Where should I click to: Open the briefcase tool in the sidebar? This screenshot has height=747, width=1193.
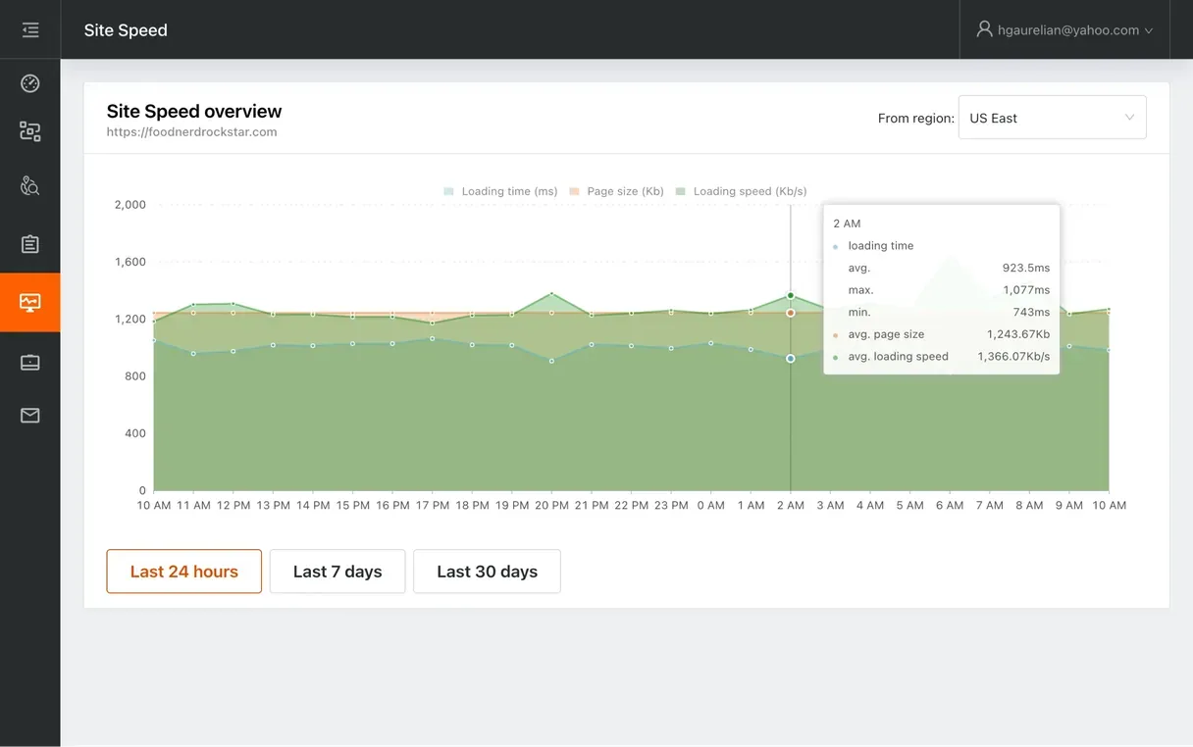tap(29, 362)
